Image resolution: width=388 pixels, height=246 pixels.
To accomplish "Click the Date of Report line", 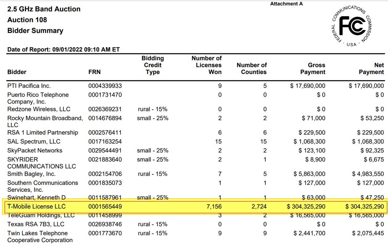I will pos(63,50).
